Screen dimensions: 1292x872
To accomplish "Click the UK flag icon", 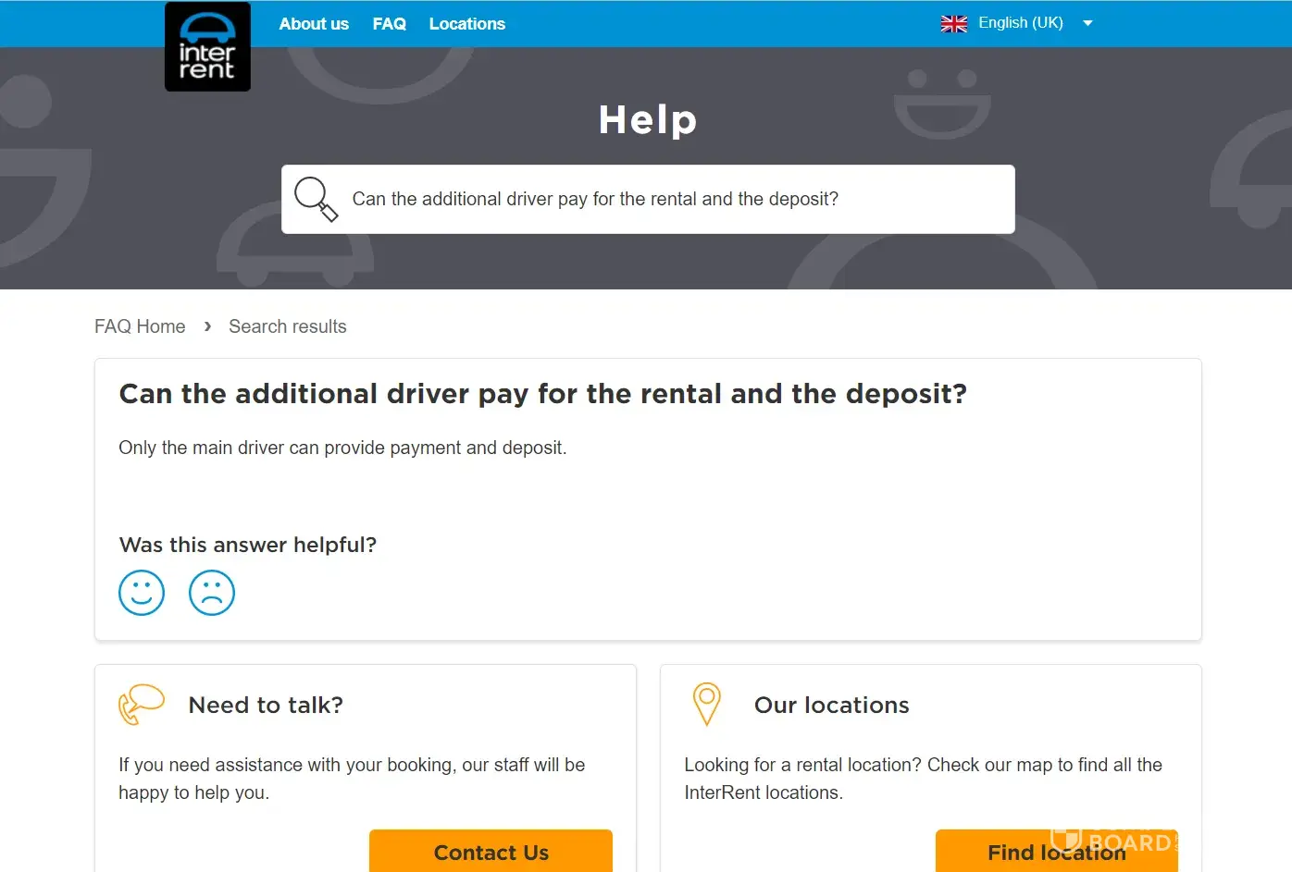I will click(x=953, y=23).
